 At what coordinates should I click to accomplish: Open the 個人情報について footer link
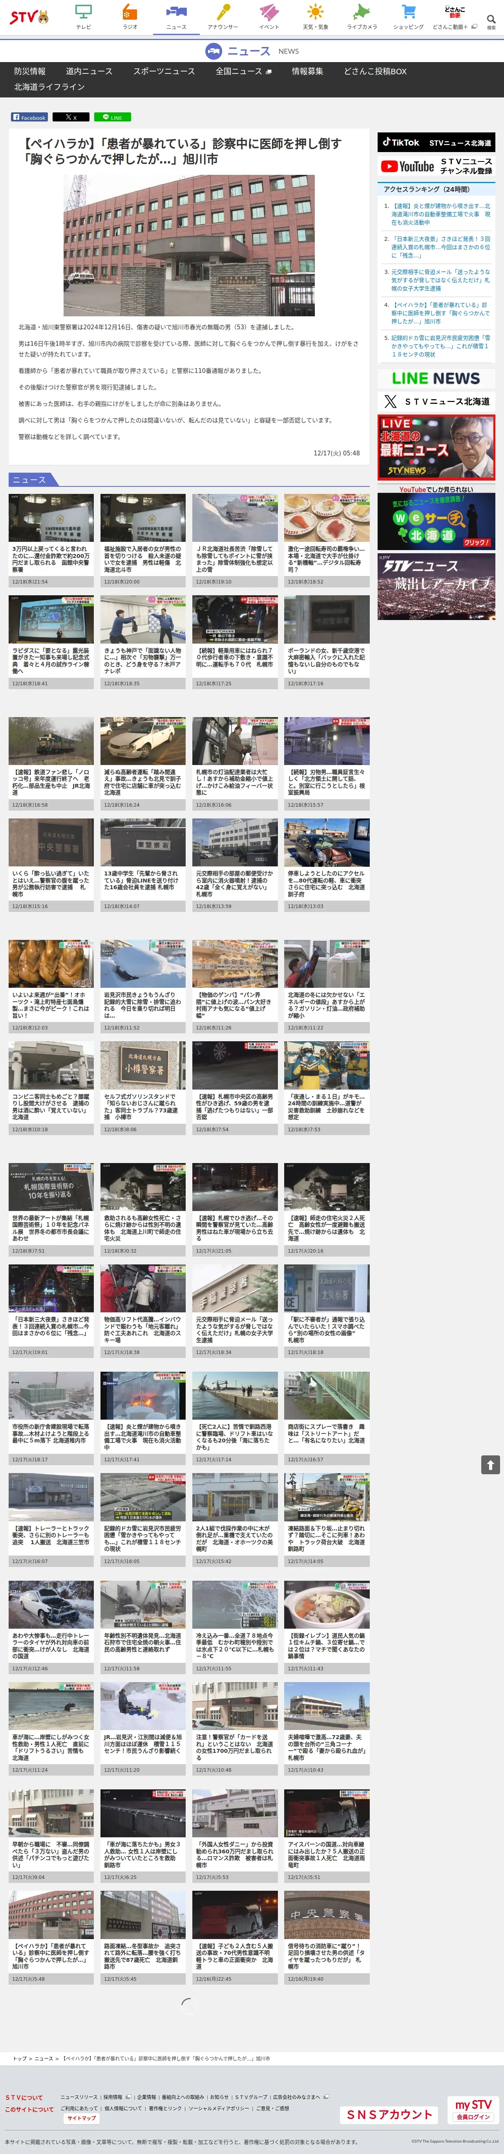point(123,2108)
